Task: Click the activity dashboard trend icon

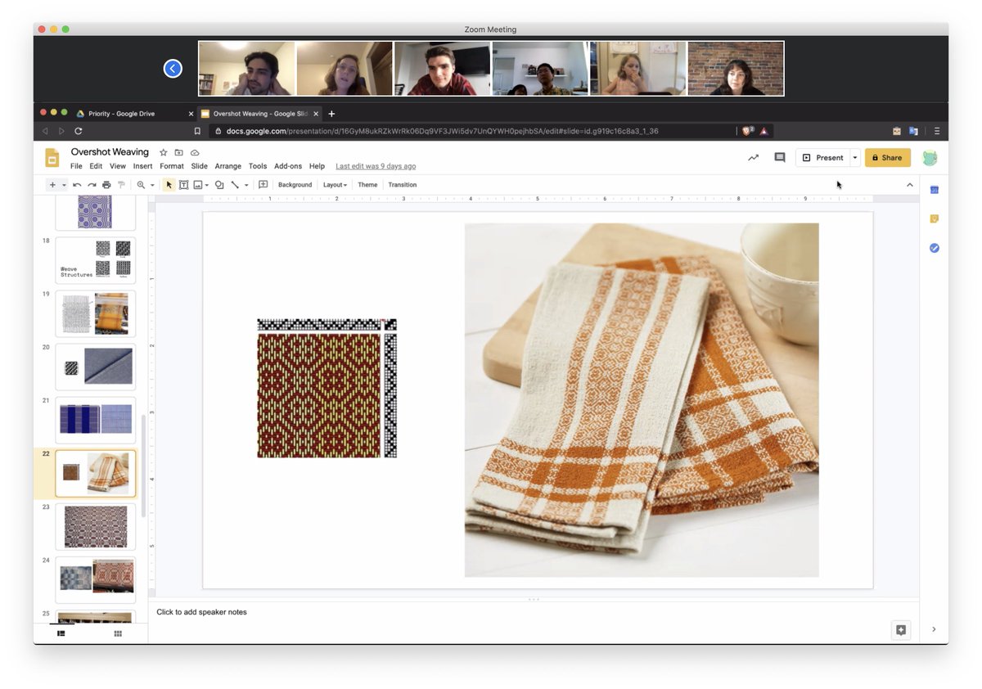Action: (753, 158)
